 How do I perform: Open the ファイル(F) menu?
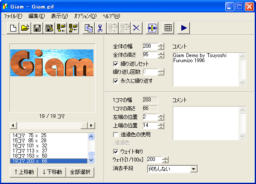tap(13, 16)
